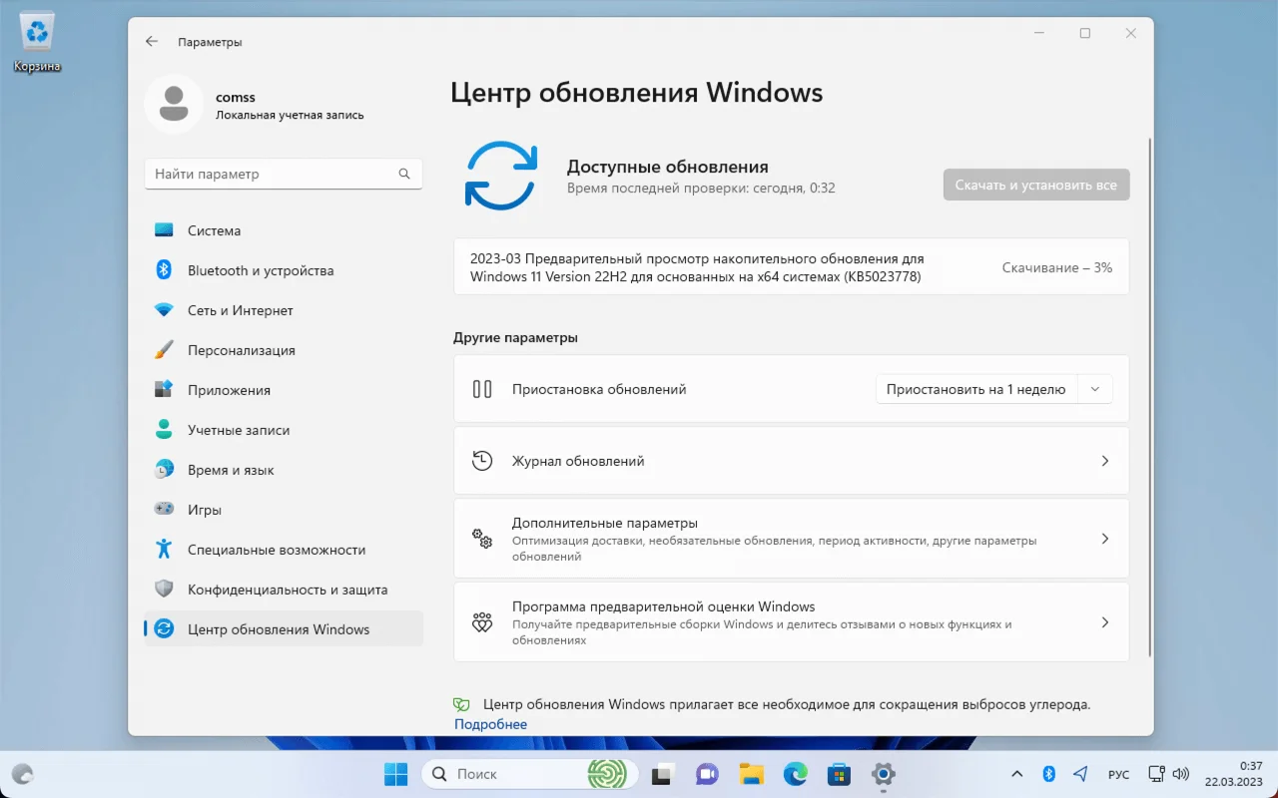The height and width of the screenshot is (798, 1278).
Task: Open Приложения using its apps icon
Action: pyautogui.click(x=164, y=390)
